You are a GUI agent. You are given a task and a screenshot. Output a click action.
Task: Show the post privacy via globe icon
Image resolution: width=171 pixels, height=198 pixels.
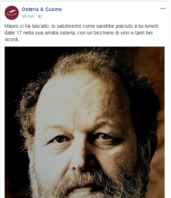point(40,16)
